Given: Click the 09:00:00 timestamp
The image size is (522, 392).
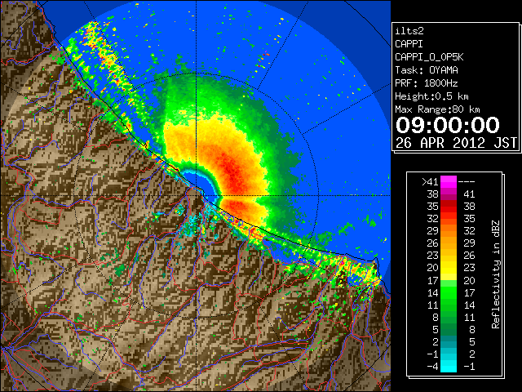Looking at the screenshot, I should tap(447, 125).
